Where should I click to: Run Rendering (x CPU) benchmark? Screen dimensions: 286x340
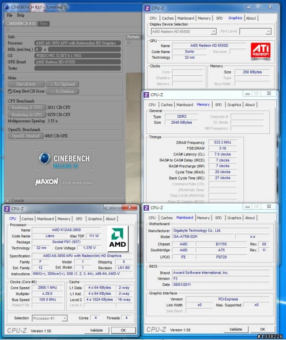[27, 115]
